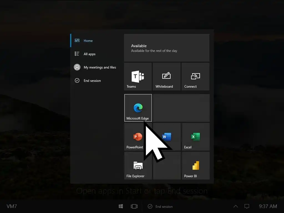Open the PowerPoint tile
The height and width of the screenshot is (213, 284).
(x=138, y=137)
